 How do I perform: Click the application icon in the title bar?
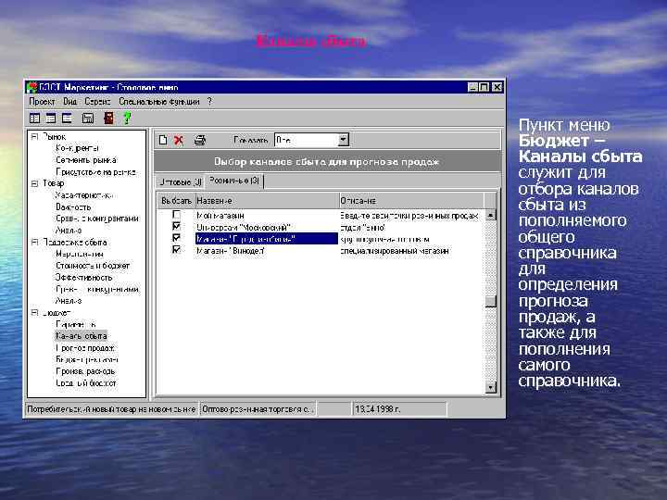click(31, 88)
